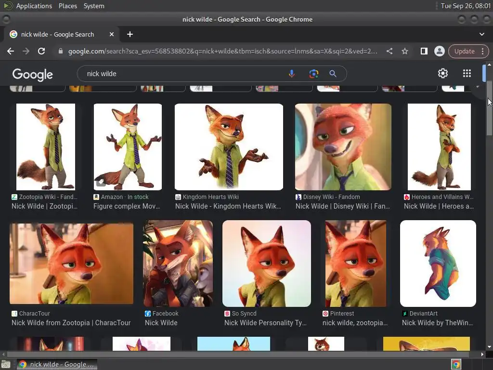This screenshot has height=370, width=493.
Task: Open the DeviantArt stylized fox thumbnail
Action: pos(438,264)
